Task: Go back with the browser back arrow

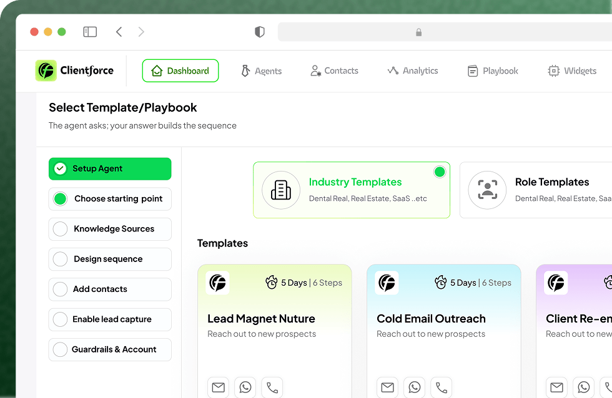Action: [119, 32]
